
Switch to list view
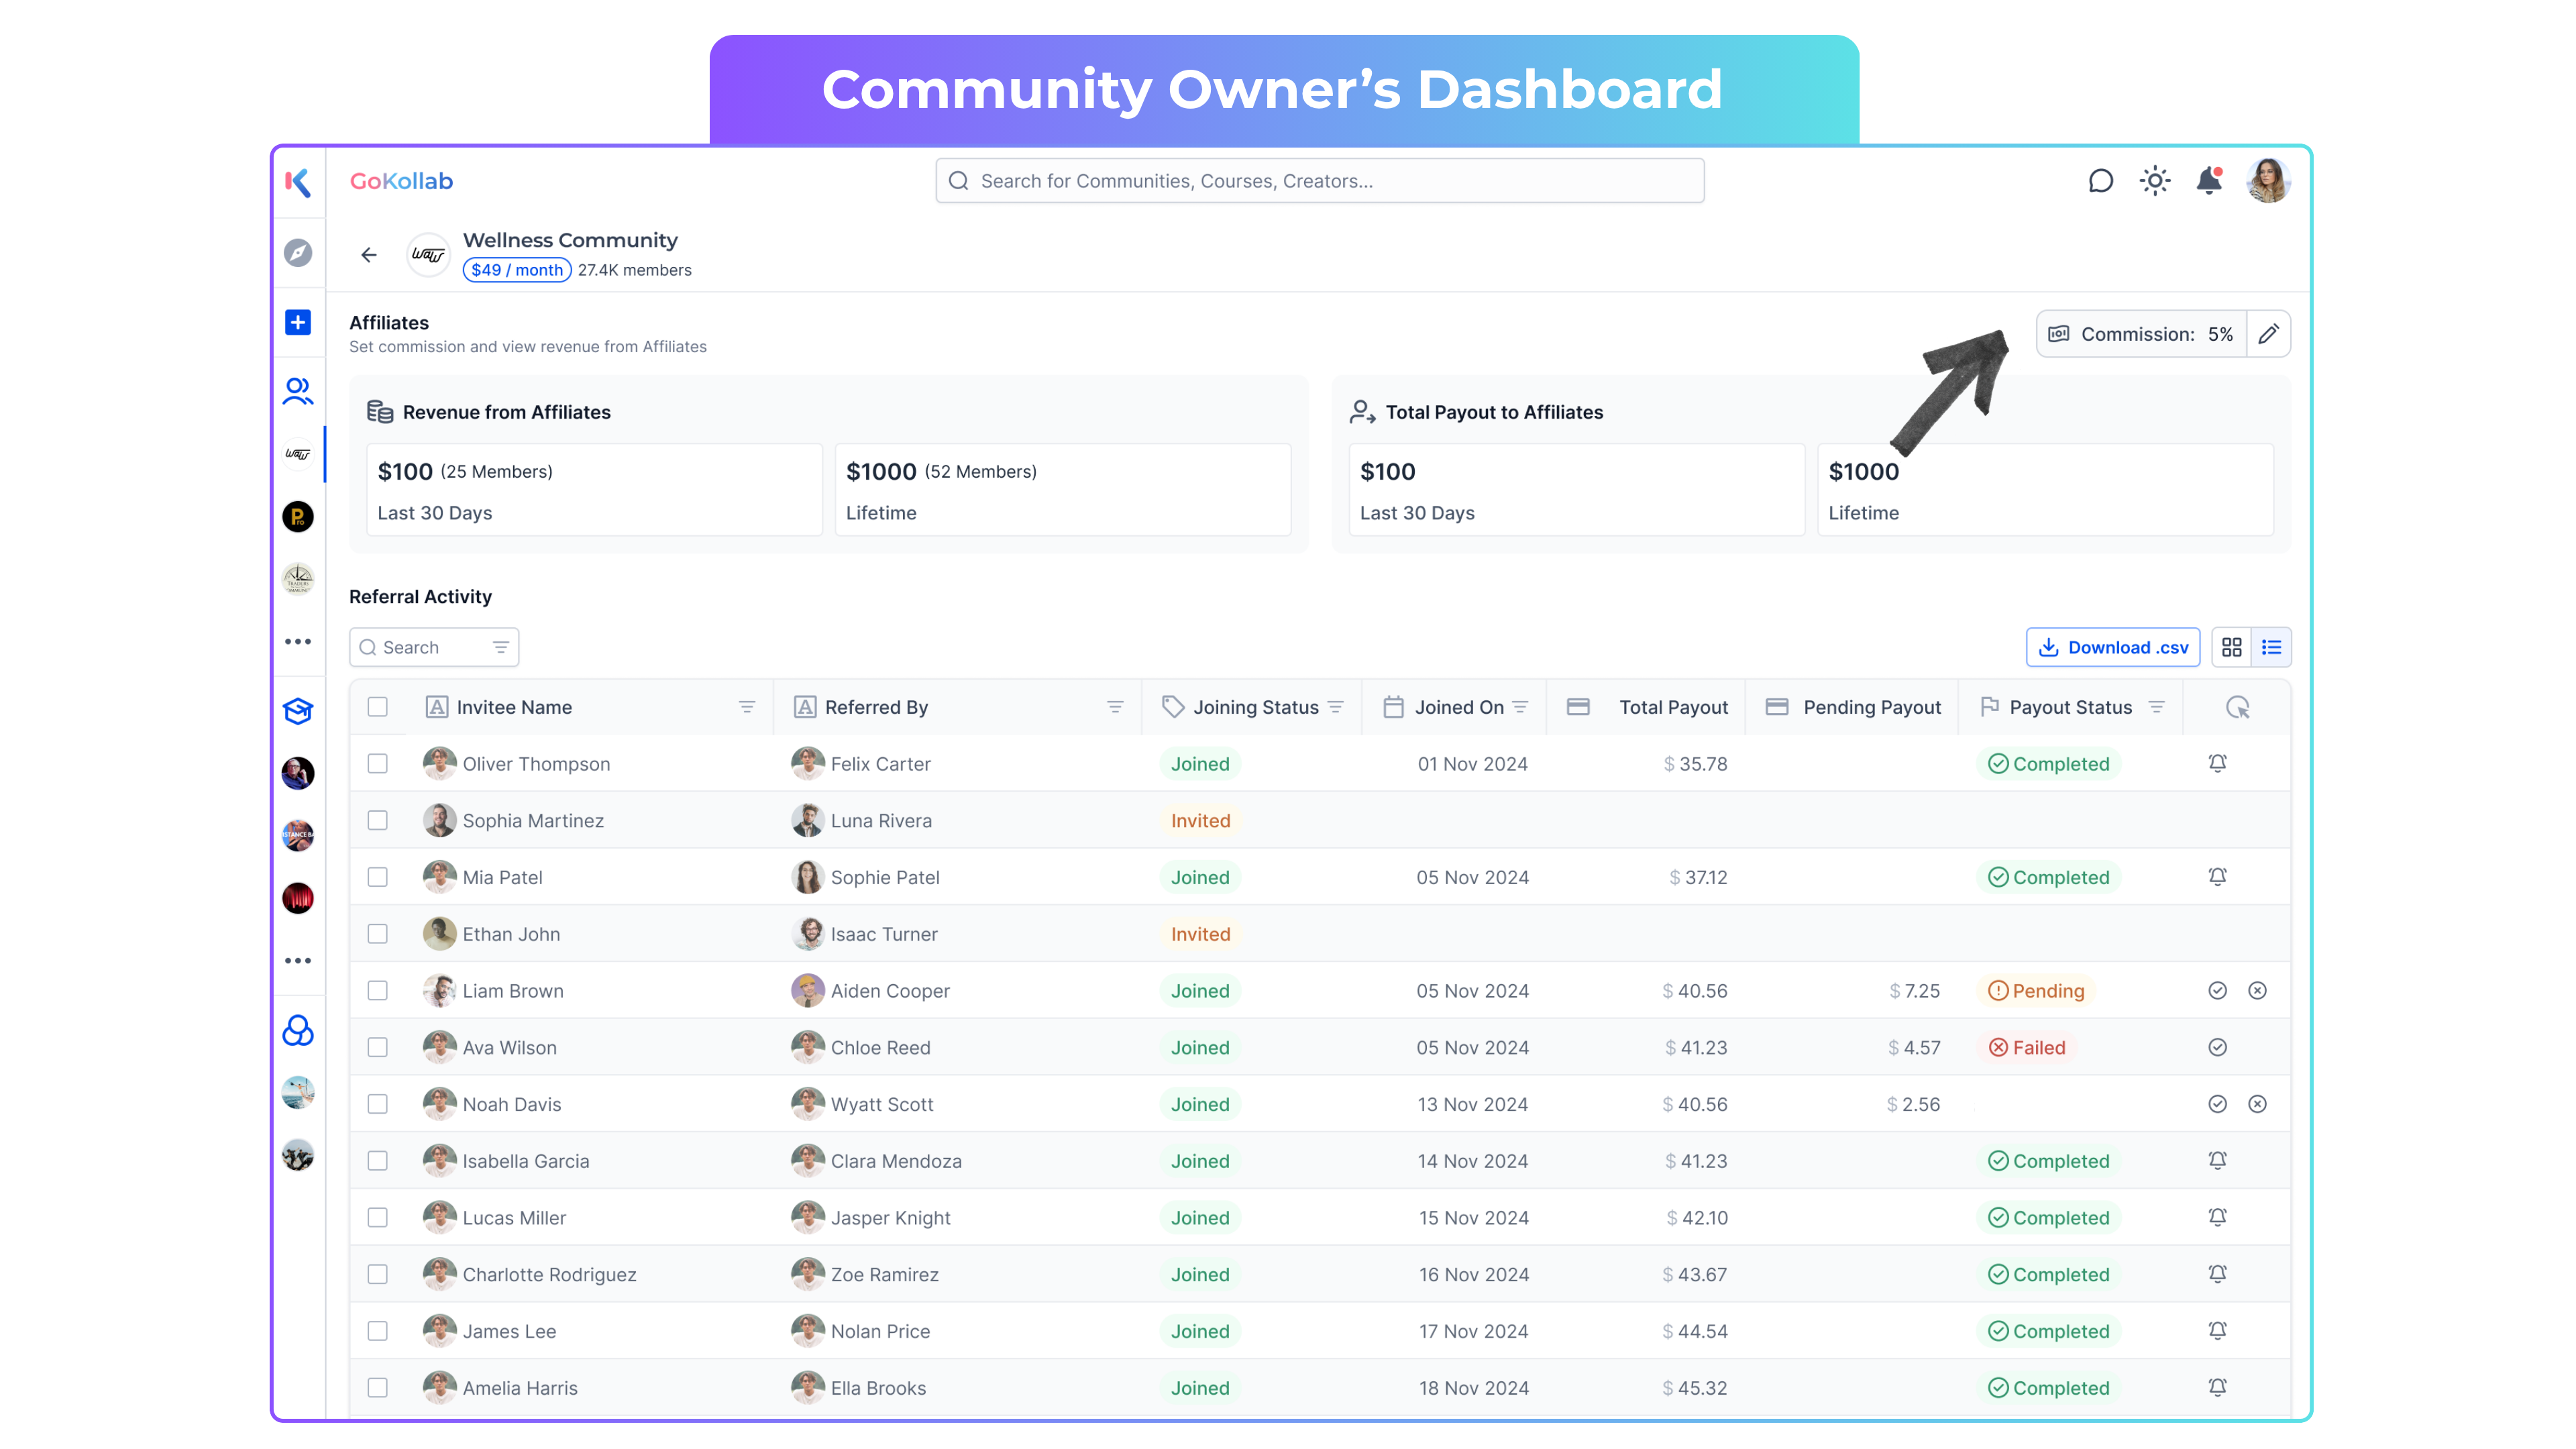[x=2271, y=647]
